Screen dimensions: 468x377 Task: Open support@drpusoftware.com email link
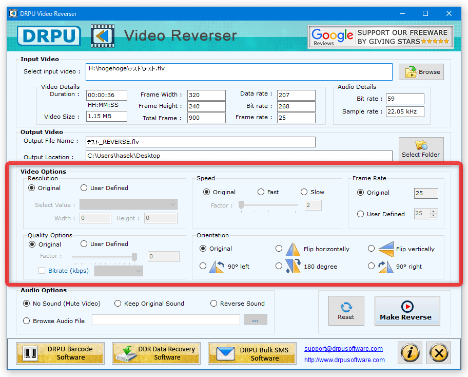[343, 349]
